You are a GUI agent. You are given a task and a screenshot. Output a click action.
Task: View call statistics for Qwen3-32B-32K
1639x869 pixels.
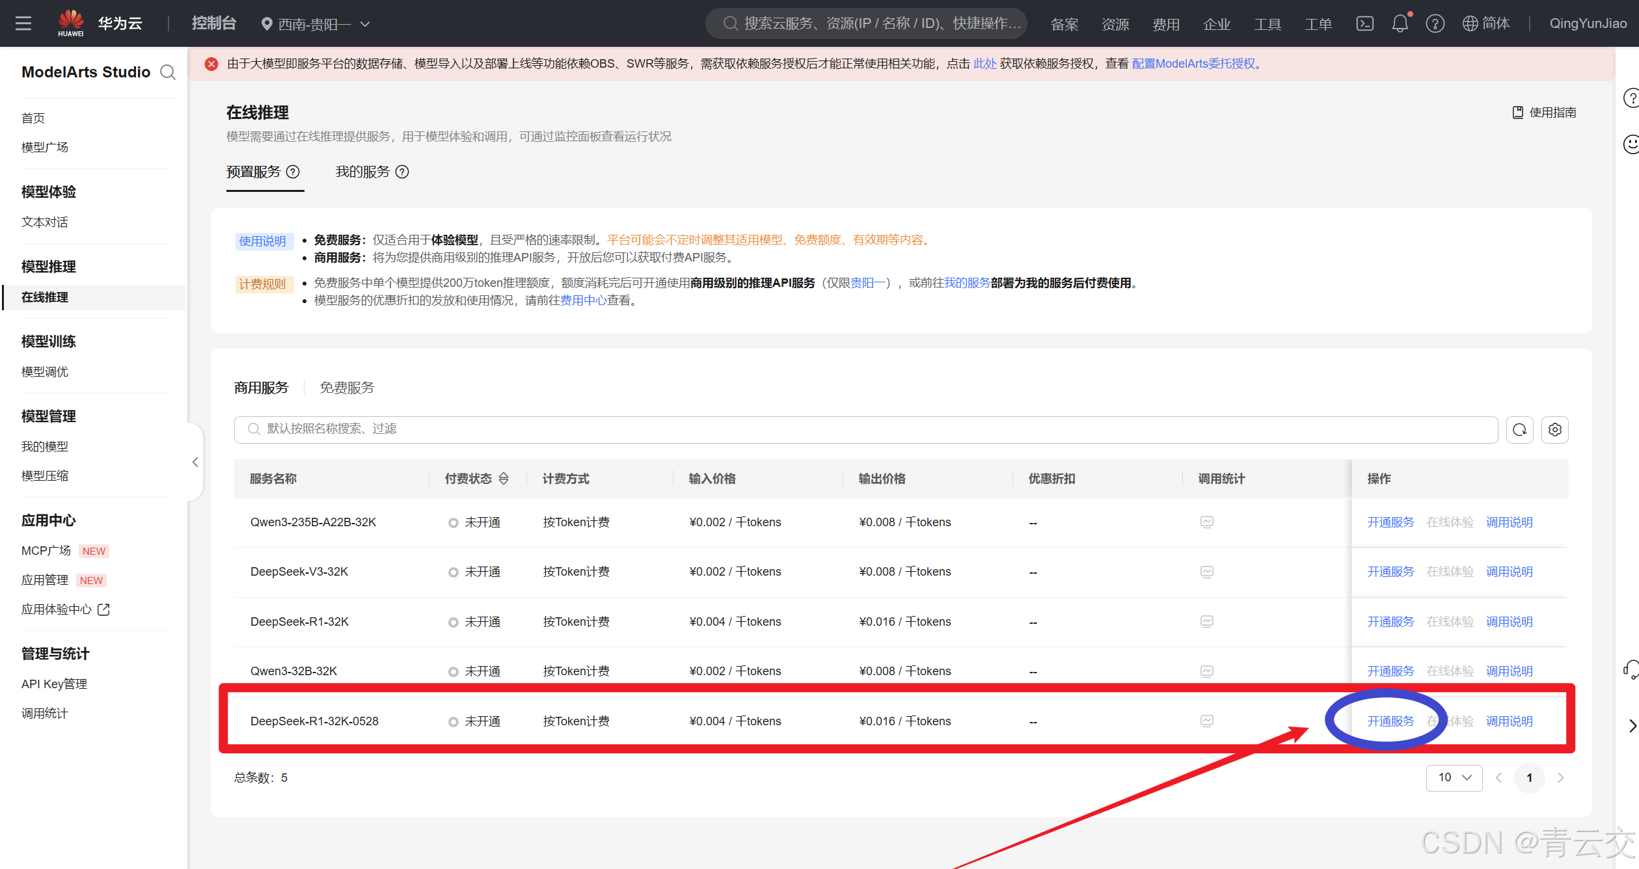(1207, 671)
